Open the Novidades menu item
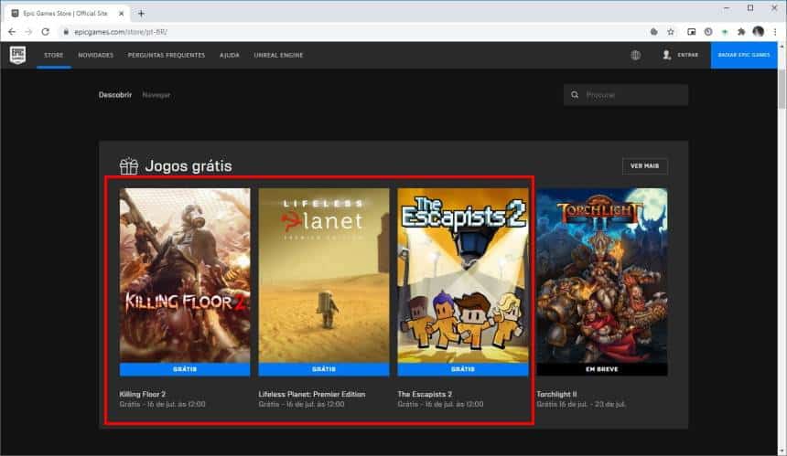 coord(95,55)
